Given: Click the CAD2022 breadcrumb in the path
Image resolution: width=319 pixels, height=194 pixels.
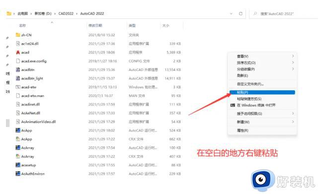Looking at the screenshot, I should pos(66,13).
